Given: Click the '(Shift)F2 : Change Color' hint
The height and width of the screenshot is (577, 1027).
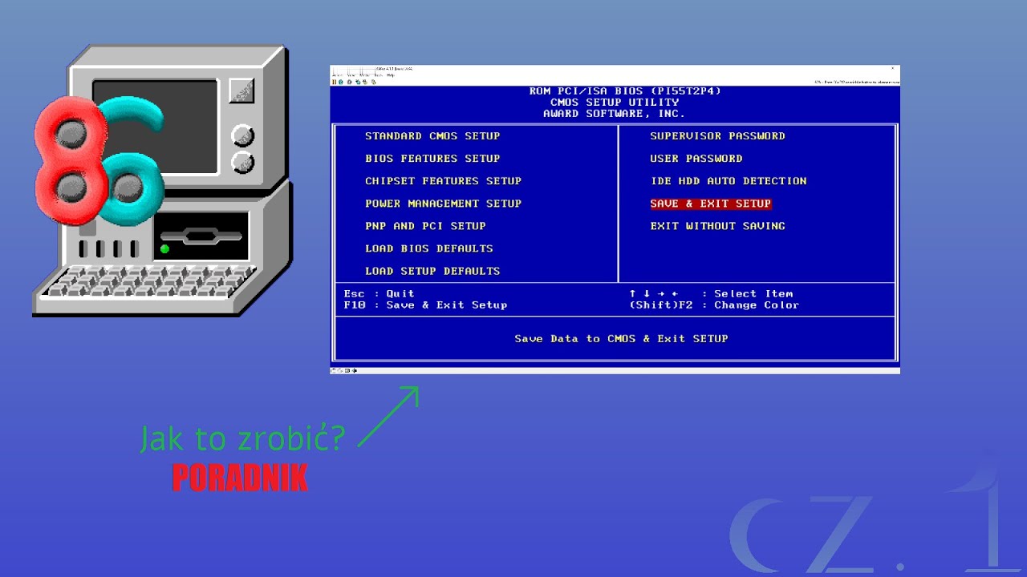Looking at the screenshot, I should (714, 305).
